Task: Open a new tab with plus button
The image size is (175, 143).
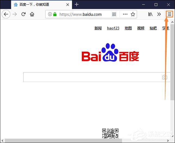Action: click(x=77, y=4)
